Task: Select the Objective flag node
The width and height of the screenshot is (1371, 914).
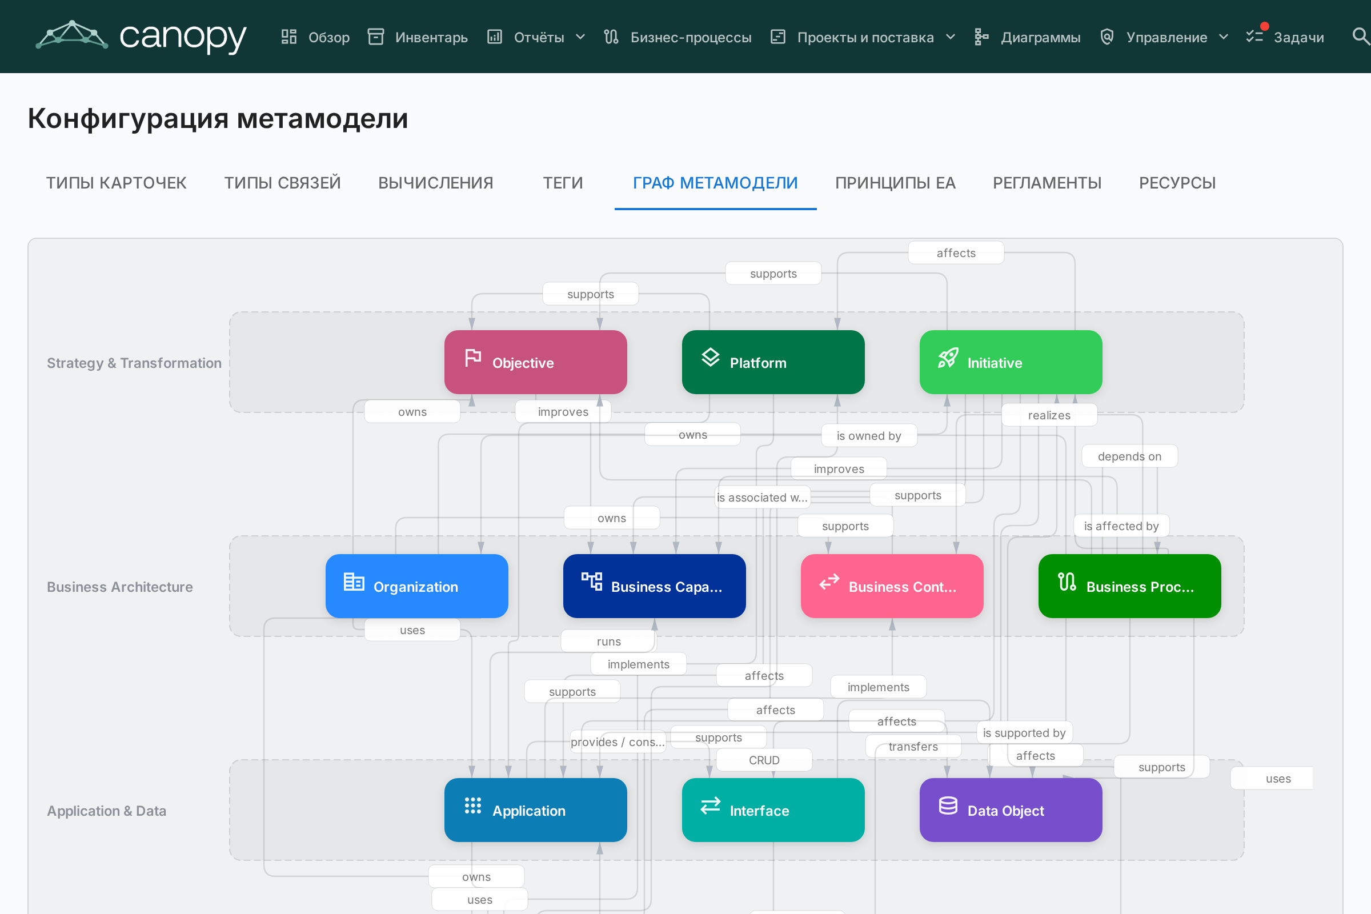Action: coord(536,362)
